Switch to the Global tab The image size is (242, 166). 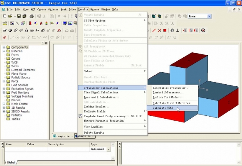coord(11,162)
